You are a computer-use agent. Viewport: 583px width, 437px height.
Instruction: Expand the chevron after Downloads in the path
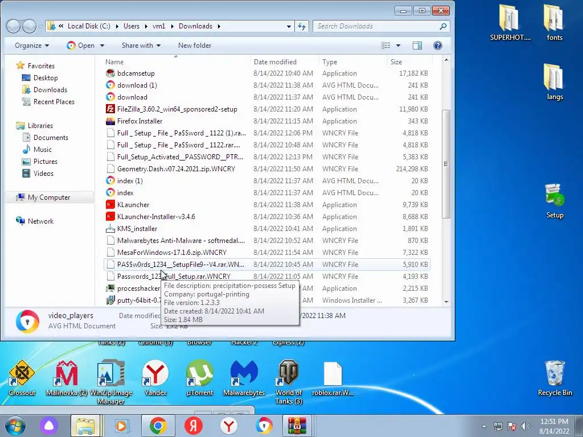(x=219, y=26)
